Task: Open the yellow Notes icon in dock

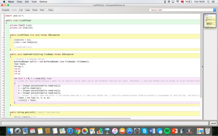Action: pyautogui.click(x=40, y=131)
